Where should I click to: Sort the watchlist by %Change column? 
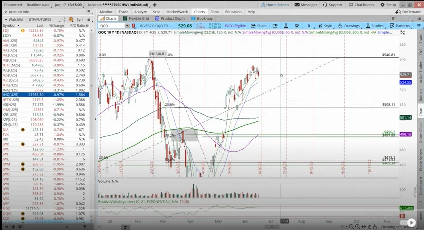(56, 25)
